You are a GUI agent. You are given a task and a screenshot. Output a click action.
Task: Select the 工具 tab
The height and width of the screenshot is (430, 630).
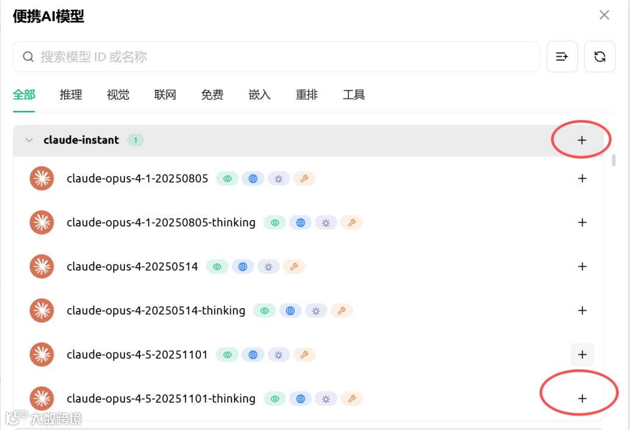[353, 95]
